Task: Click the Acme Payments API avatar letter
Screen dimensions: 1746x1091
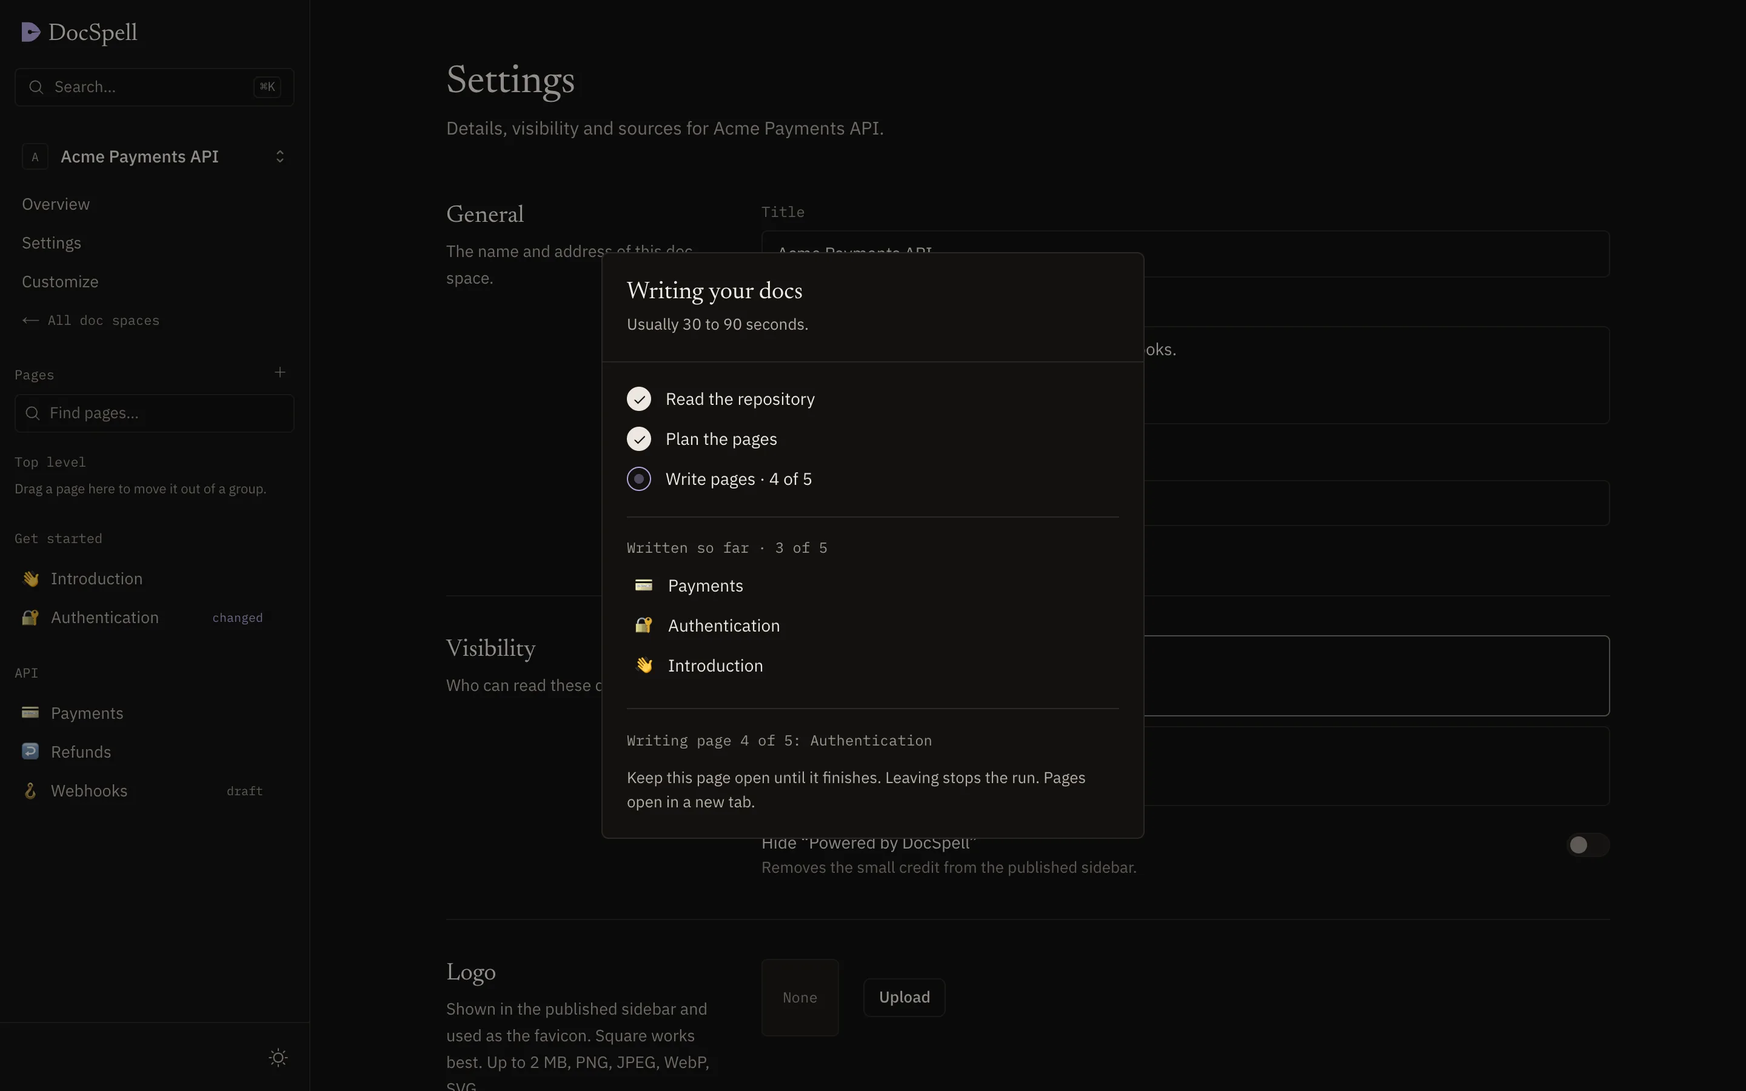Action: [35, 156]
